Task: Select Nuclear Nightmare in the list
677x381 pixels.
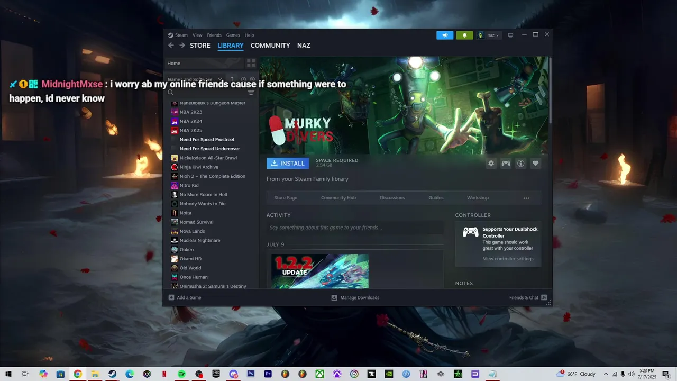Action: tap(199, 240)
